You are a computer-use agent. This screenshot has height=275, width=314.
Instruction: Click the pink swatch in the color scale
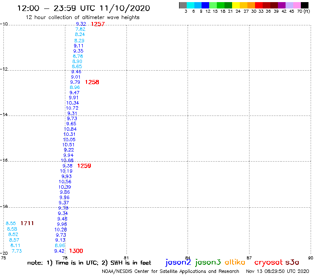(x=297, y=5)
